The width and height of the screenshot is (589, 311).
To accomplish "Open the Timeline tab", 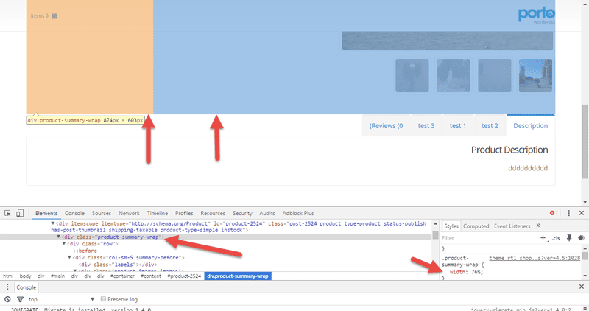I will pyautogui.click(x=158, y=213).
